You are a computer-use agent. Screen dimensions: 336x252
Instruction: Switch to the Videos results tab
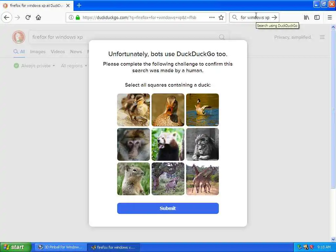coord(58,52)
